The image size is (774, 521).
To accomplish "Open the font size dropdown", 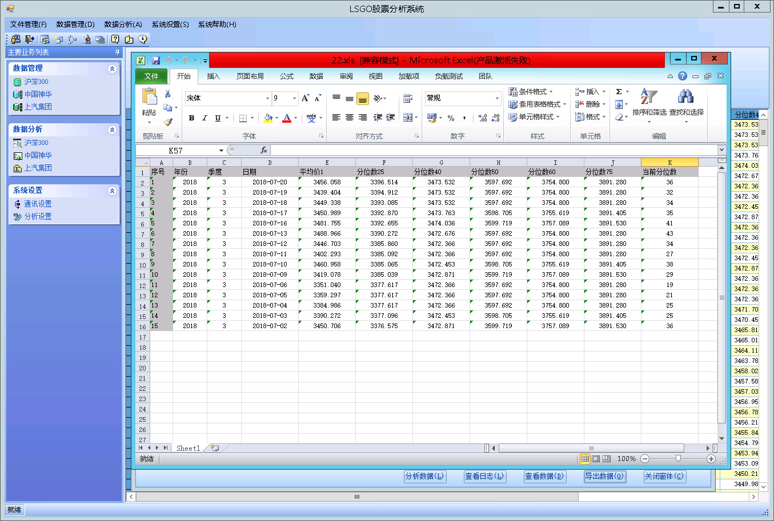I will (x=295, y=98).
